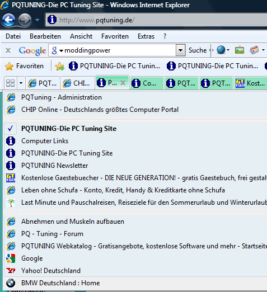This screenshot has width=267, height=292.
Task: Select BMW Deutschland : Home entry
Action: click(x=135, y=283)
